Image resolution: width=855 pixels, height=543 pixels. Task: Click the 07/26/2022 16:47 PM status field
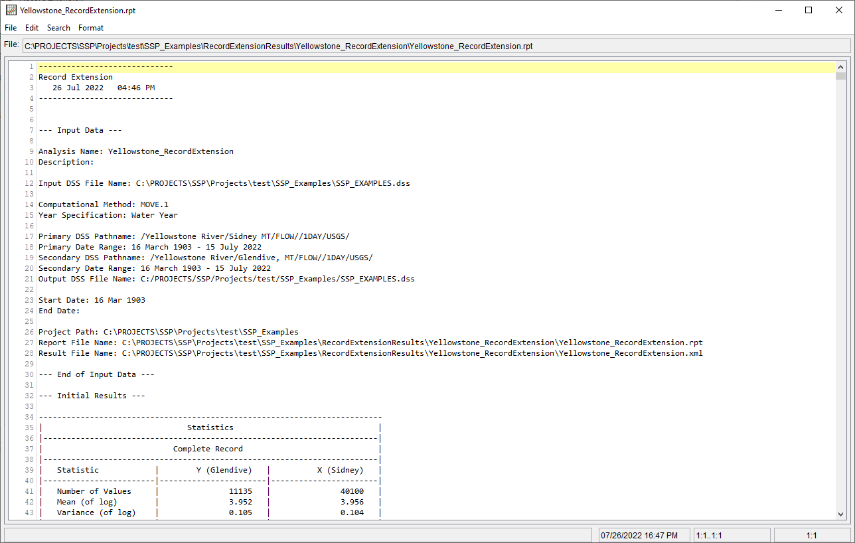643,535
